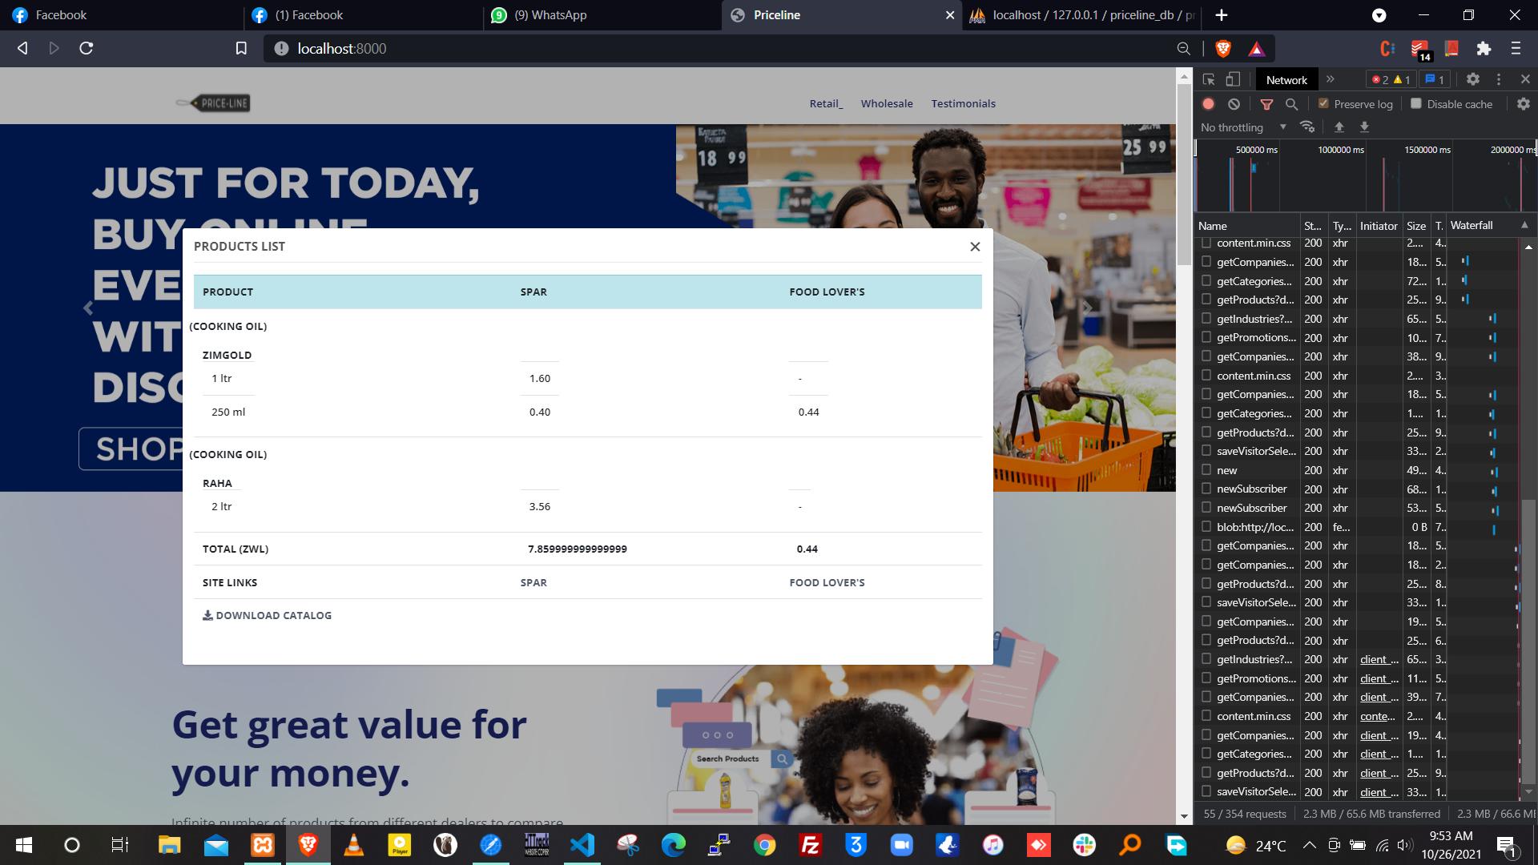Screen dimensions: 1538x865
Task: Open Google Chrome from the taskbar
Action: click(765, 845)
